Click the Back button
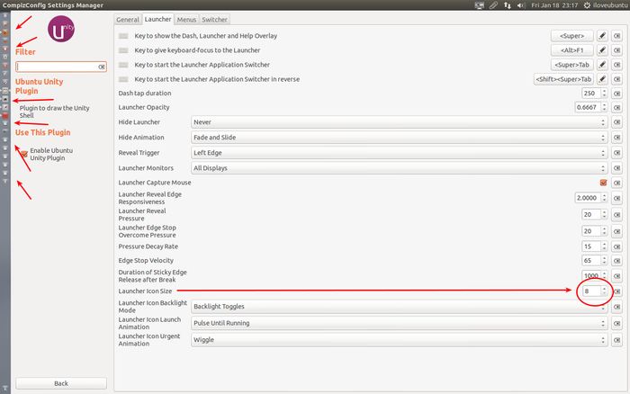Screen dimensions: 630x394 tap(61, 383)
